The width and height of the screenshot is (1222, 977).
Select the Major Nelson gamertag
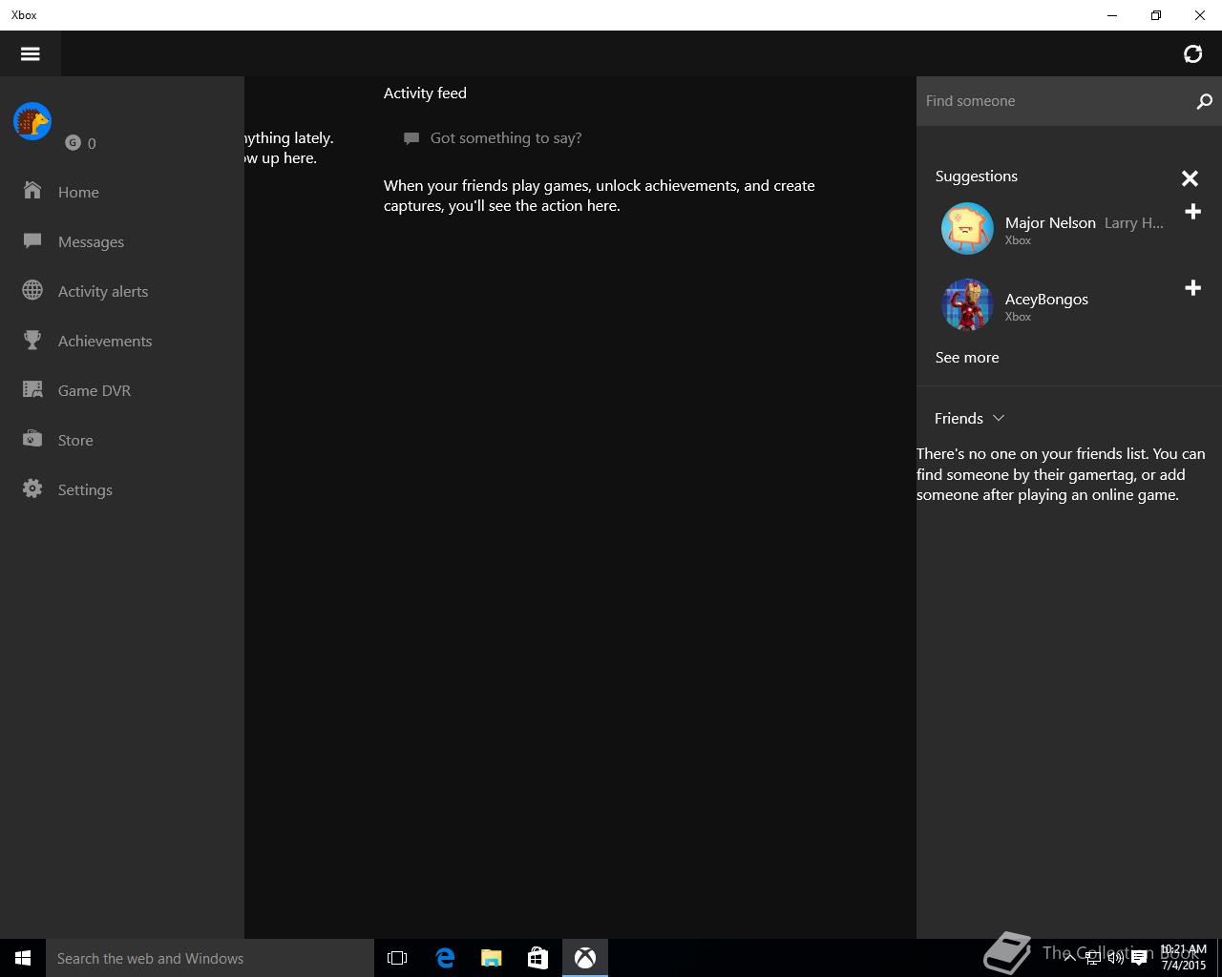[x=1050, y=222]
